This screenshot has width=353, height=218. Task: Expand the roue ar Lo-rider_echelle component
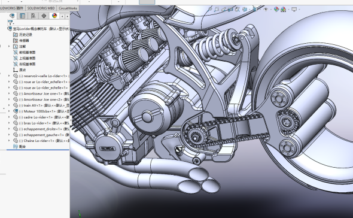coord(9,82)
